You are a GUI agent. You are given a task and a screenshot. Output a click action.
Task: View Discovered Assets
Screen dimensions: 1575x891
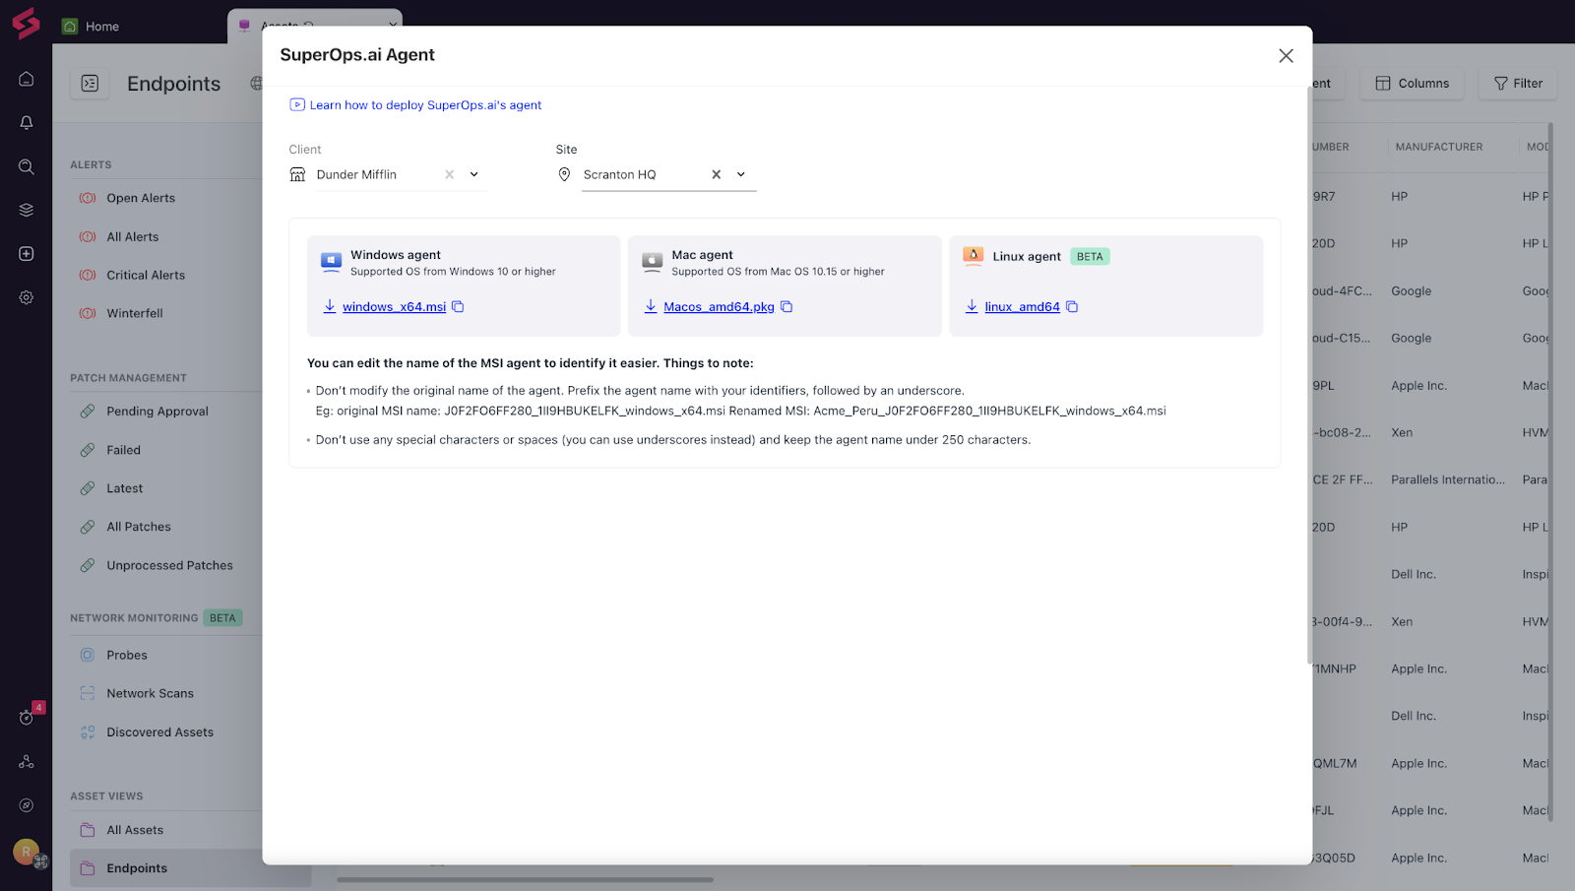click(x=160, y=732)
